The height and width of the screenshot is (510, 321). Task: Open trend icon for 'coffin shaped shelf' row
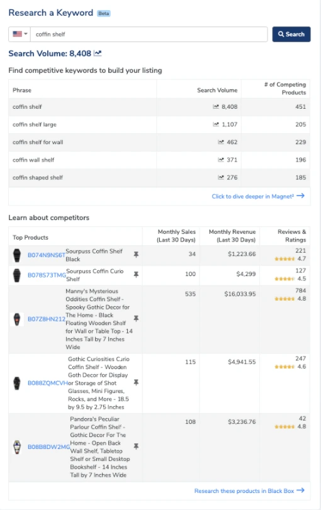pyautogui.click(x=221, y=177)
